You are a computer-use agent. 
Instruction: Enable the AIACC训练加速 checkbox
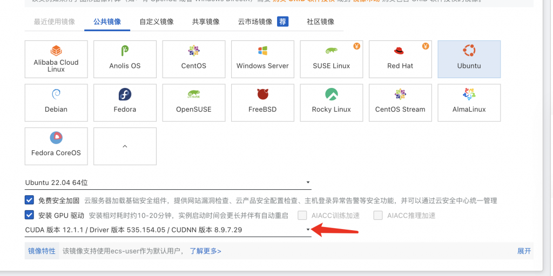tap(302, 215)
